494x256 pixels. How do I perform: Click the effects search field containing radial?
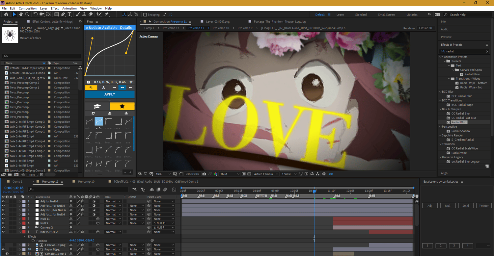tap(465, 51)
